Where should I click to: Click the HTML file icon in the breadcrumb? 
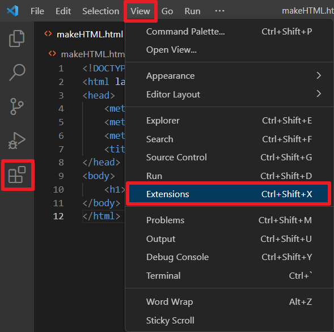point(52,53)
